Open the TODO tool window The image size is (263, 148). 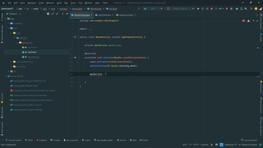29,140
